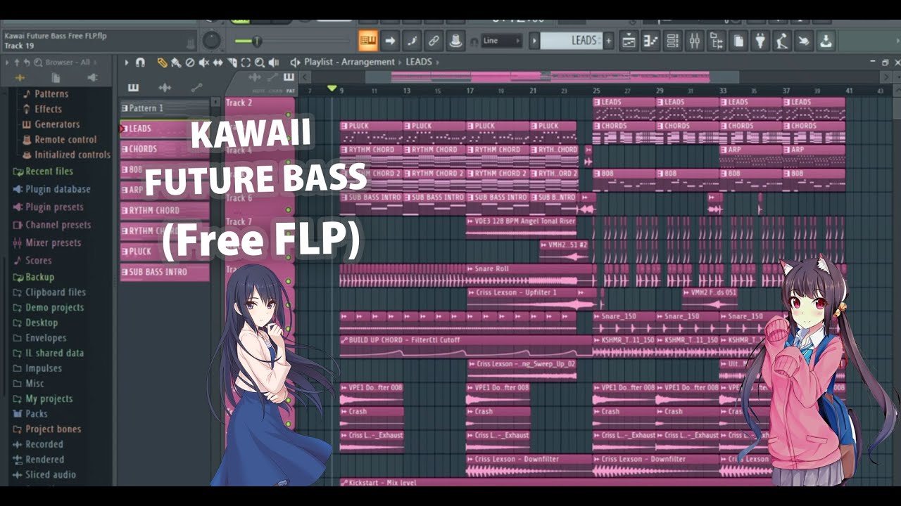The height and width of the screenshot is (506, 901).
Task: Expand the Patterns tree item
Action: [x=46, y=93]
